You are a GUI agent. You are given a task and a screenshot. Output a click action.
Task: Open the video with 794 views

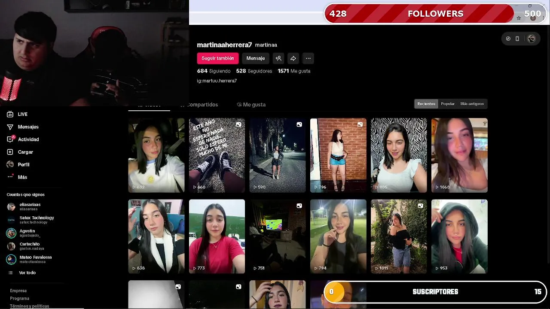338,236
